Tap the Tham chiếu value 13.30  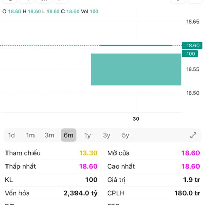(x=88, y=153)
